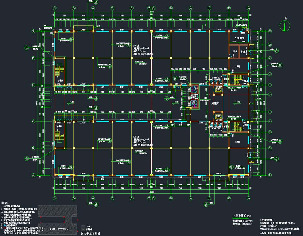Choose the right-side axis bubble P
Image resolution: width=303 pixels, height=236 pixels.
click(270, 58)
